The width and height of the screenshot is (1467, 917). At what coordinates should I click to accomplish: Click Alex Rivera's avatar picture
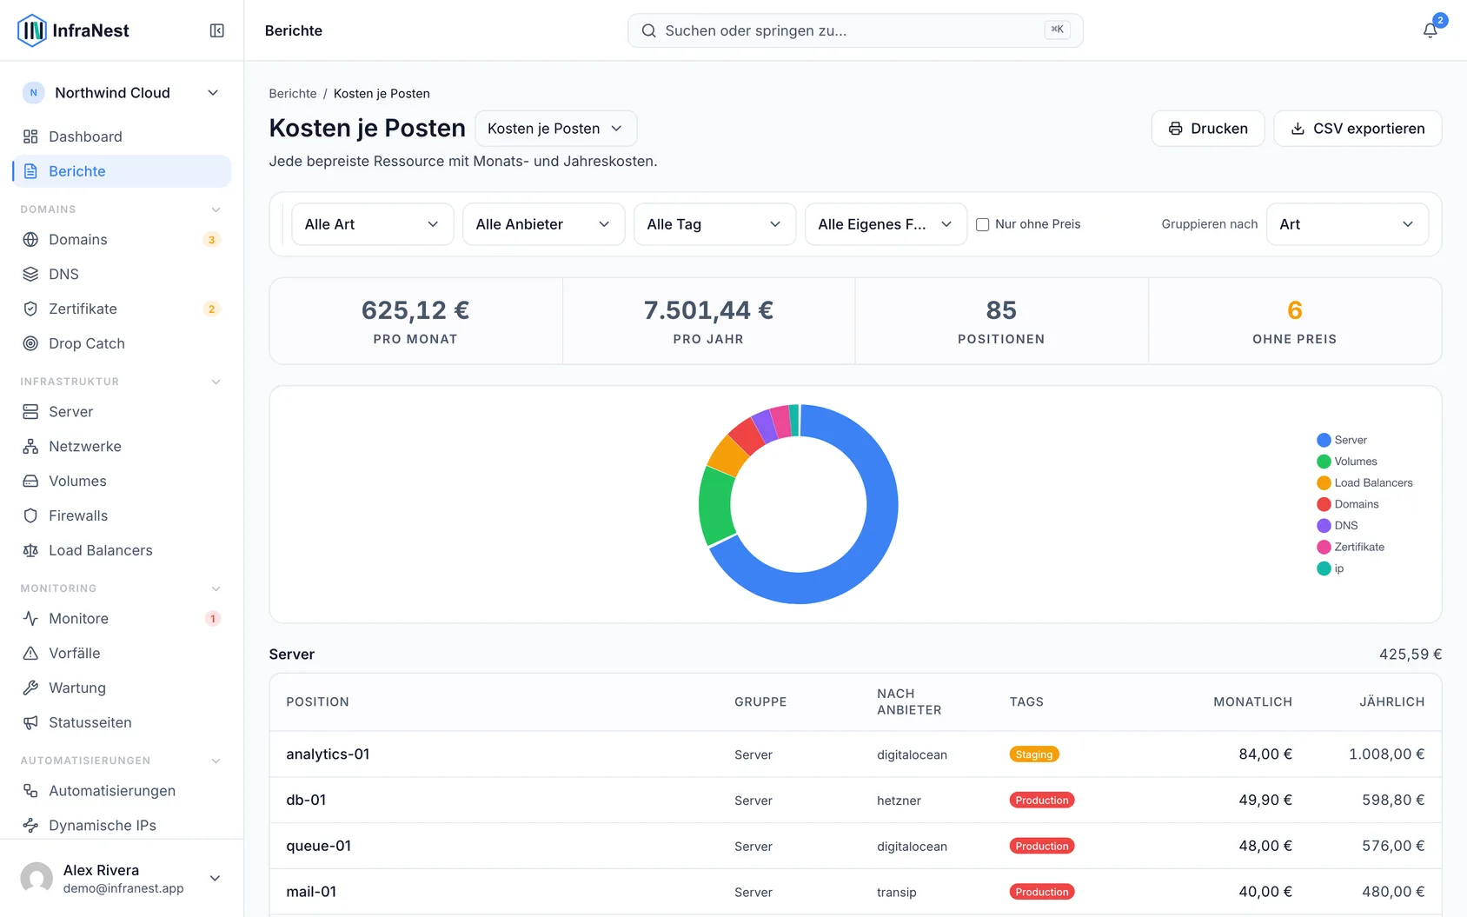[x=37, y=878]
